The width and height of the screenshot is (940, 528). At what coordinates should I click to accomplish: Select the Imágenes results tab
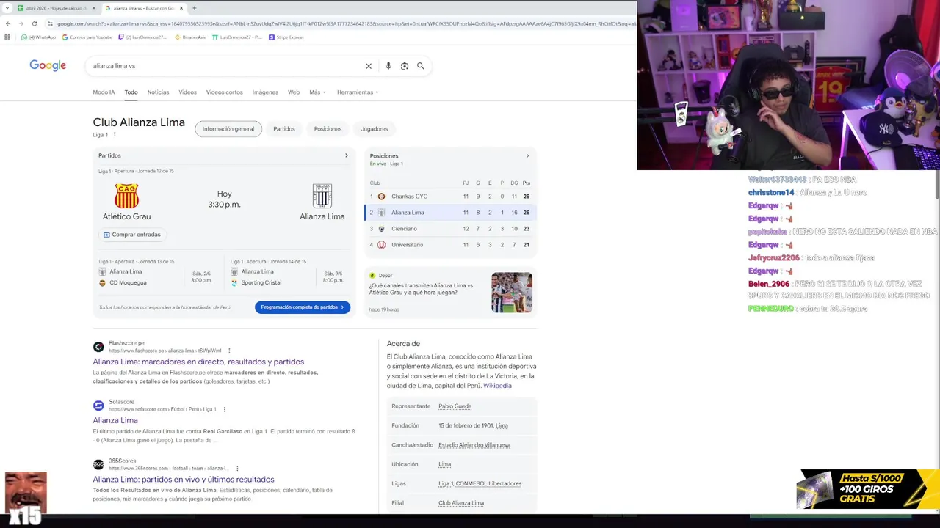[x=265, y=92]
